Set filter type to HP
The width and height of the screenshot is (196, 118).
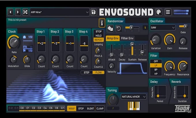pos(156,74)
